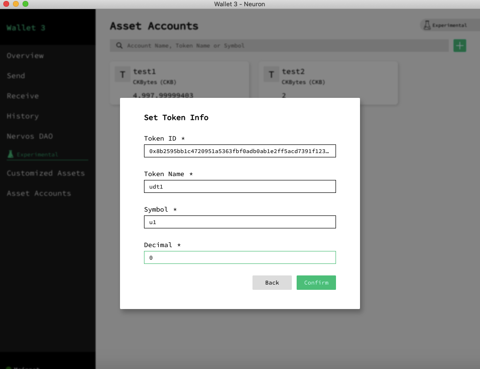Edit the Symbol text field

pos(240,222)
